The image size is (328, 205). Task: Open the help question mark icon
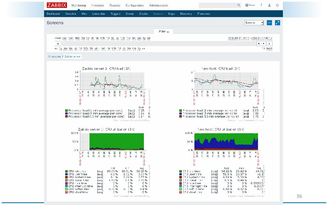pos(261,5)
